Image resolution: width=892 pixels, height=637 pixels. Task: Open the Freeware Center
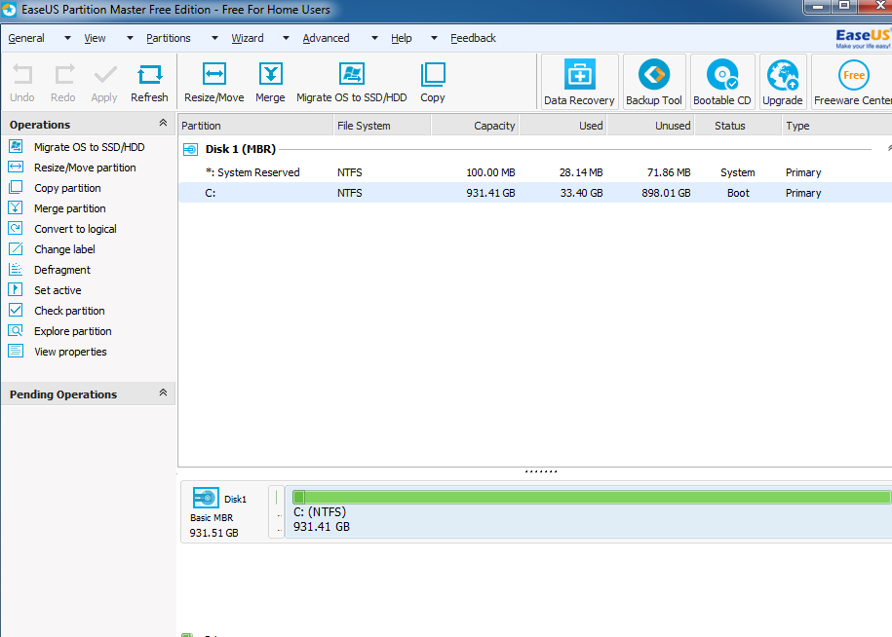(x=852, y=82)
